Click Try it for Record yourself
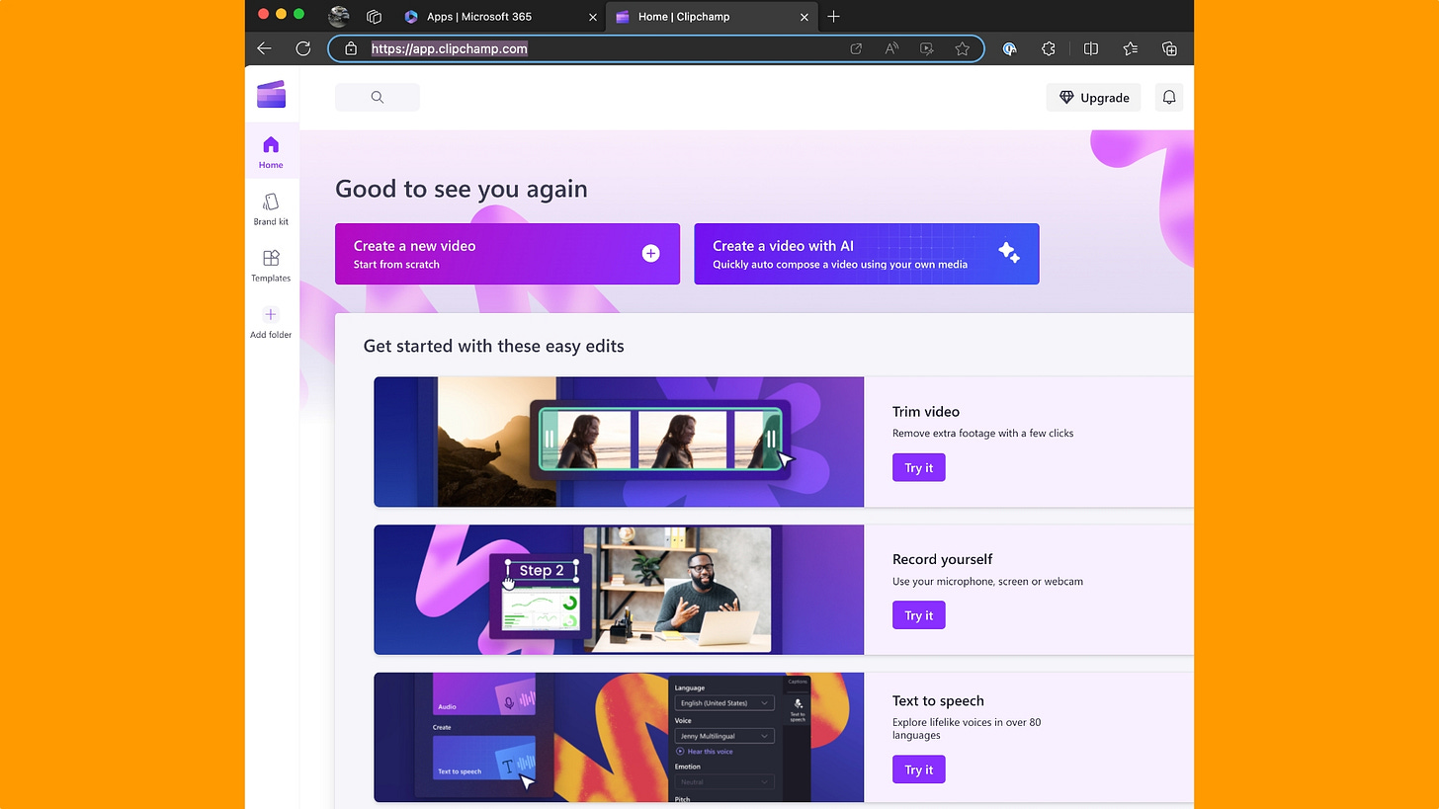 click(x=919, y=615)
